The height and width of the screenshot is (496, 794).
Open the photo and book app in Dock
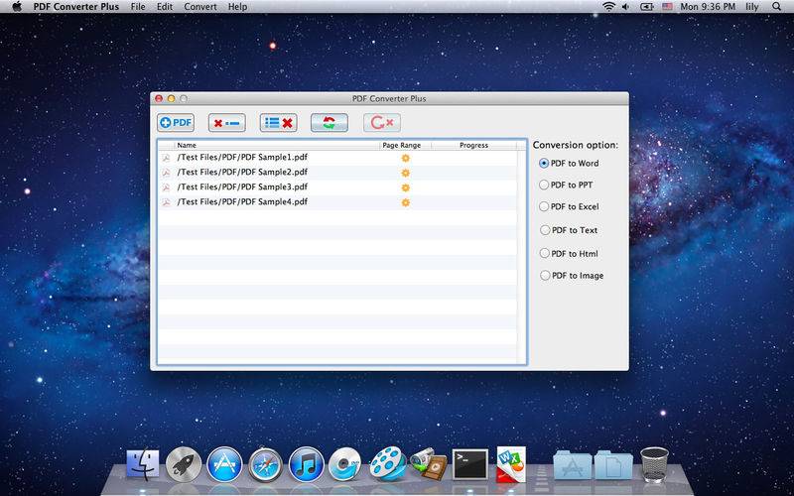[x=429, y=464]
